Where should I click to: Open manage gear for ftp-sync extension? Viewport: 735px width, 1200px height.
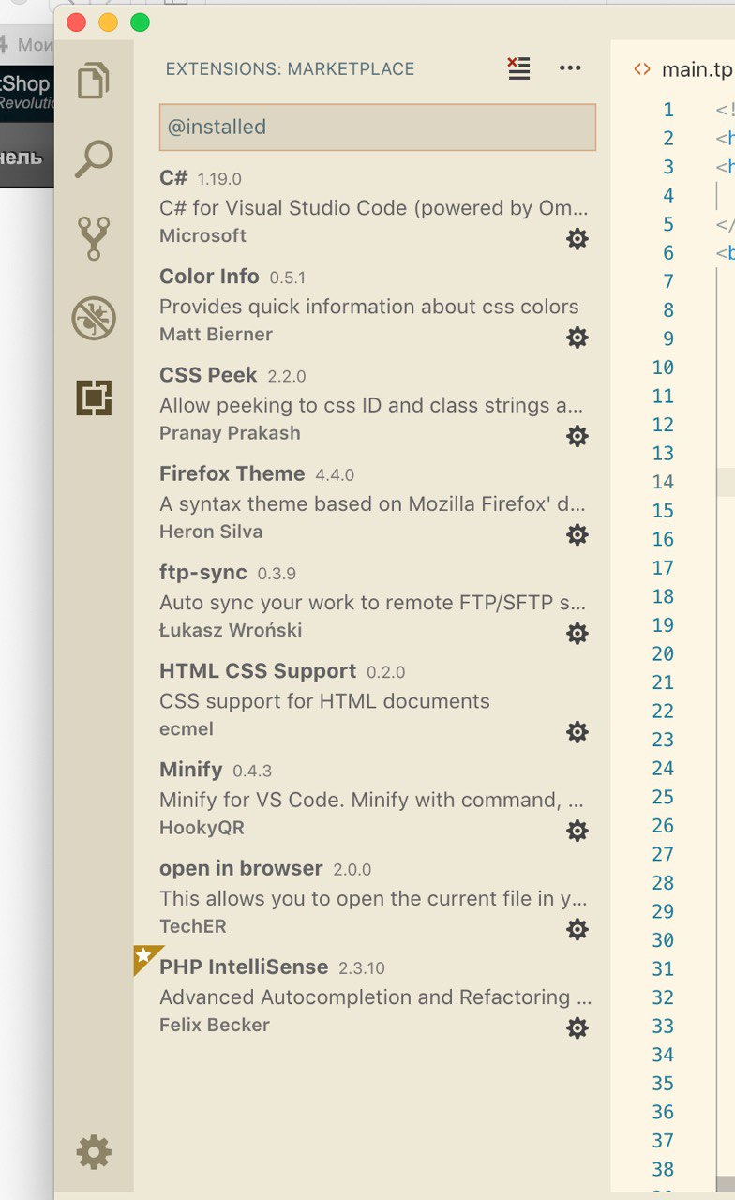tap(577, 634)
